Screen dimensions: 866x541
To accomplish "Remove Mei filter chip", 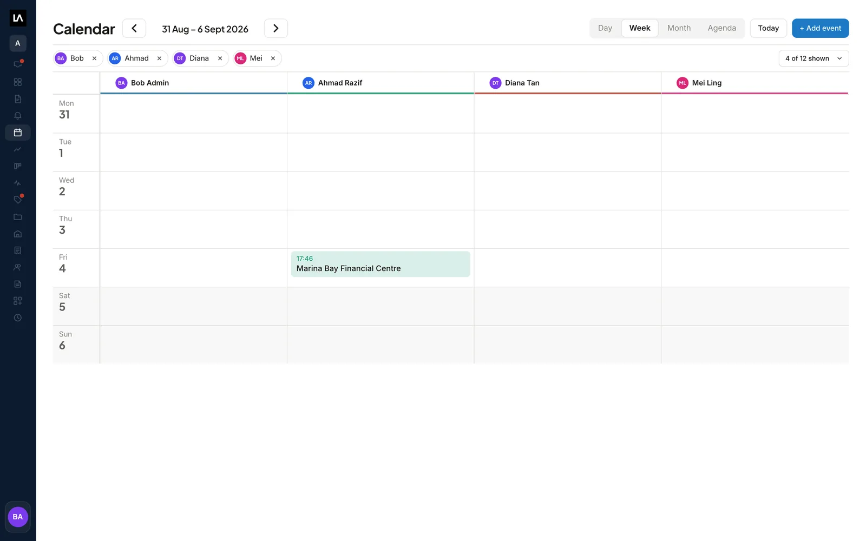I will click(273, 58).
